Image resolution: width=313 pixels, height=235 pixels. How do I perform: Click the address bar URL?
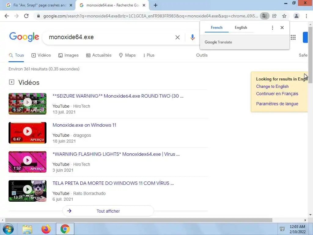click(150, 16)
